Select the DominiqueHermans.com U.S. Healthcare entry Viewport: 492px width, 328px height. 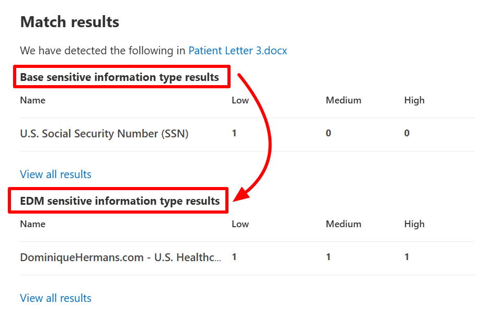pyautogui.click(x=120, y=257)
